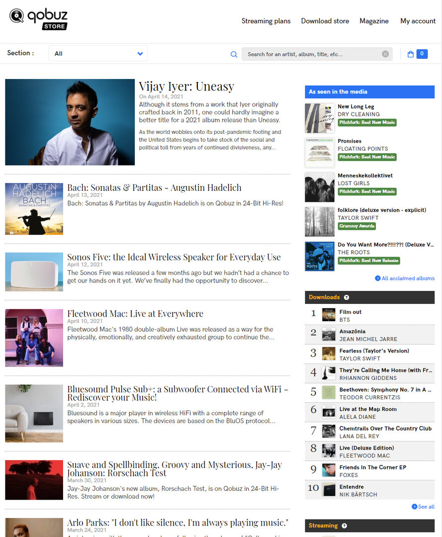442x537 pixels.
Task: Open Bluesound subwoofer room image
Action: point(34,413)
